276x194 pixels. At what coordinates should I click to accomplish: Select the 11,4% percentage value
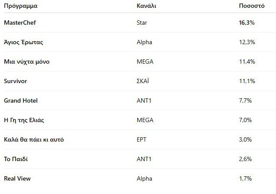[246, 61]
